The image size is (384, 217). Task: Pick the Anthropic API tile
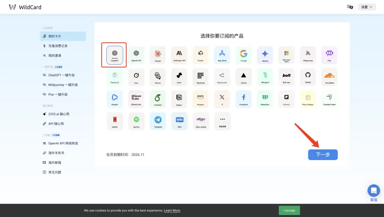pyautogui.click(x=179, y=55)
